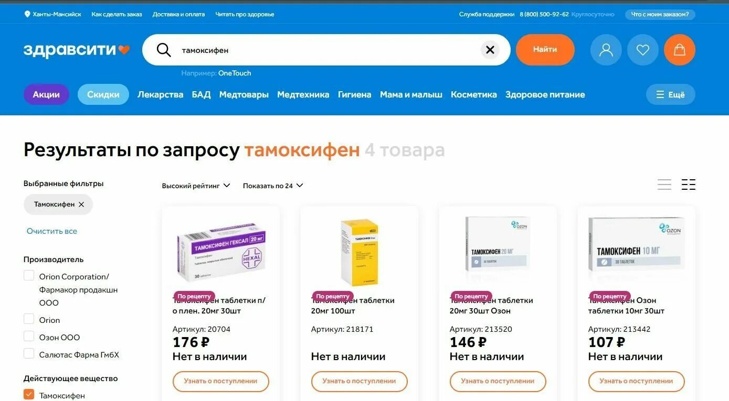Screen dimensions: 729x401
Task: Uncheck the Тамоксифен active substance checkbox
Action: point(29,394)
